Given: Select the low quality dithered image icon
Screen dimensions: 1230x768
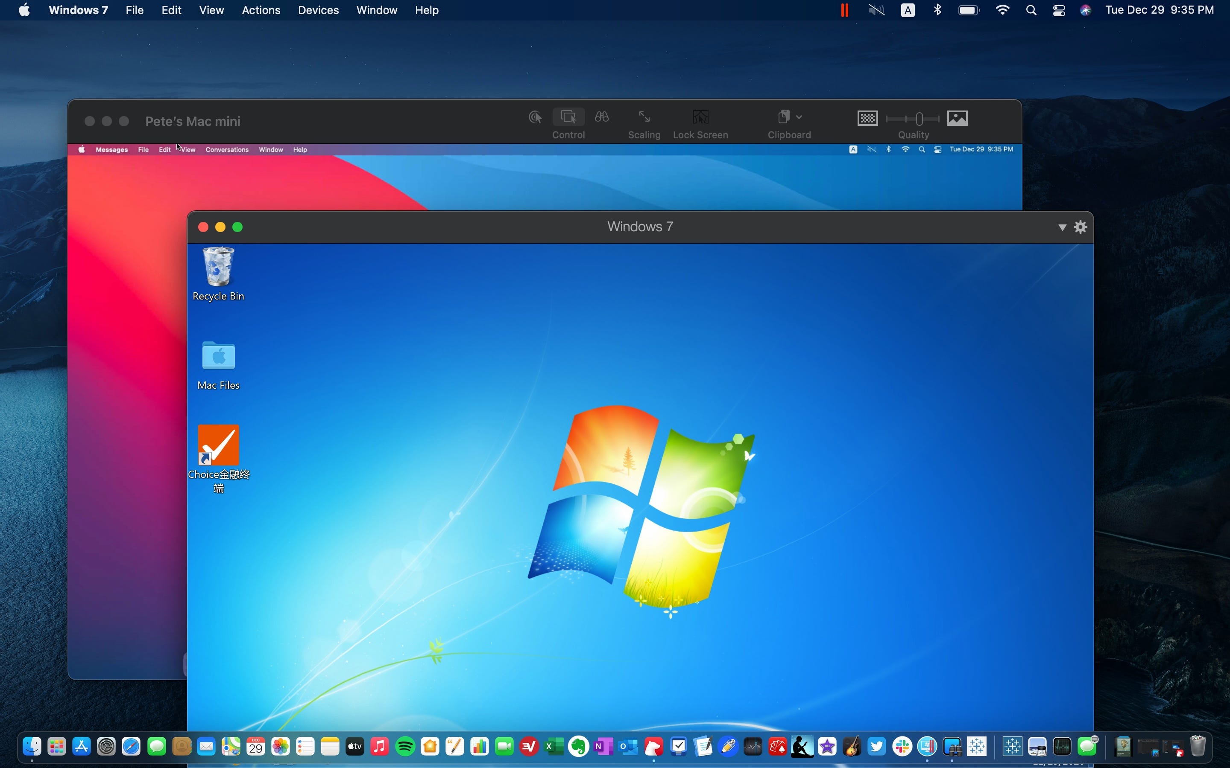Looking at the screenshot, I should pos(867,118).
